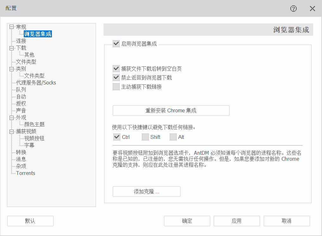Collapse the 外观 tree node
Image resolution: width=322 pixels, height=236 pixels.
tap(11, 118)
